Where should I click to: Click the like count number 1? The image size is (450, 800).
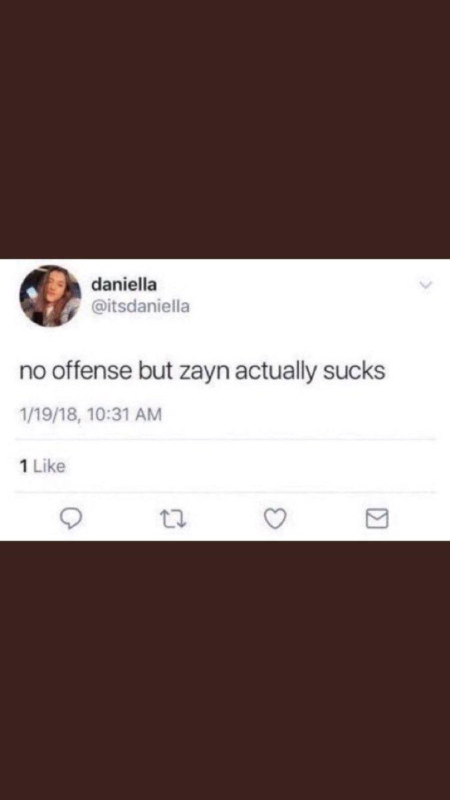coord(23,466)
